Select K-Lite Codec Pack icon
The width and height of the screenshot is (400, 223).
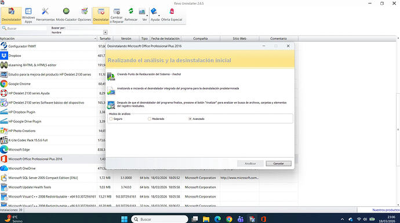click(4, 140)
